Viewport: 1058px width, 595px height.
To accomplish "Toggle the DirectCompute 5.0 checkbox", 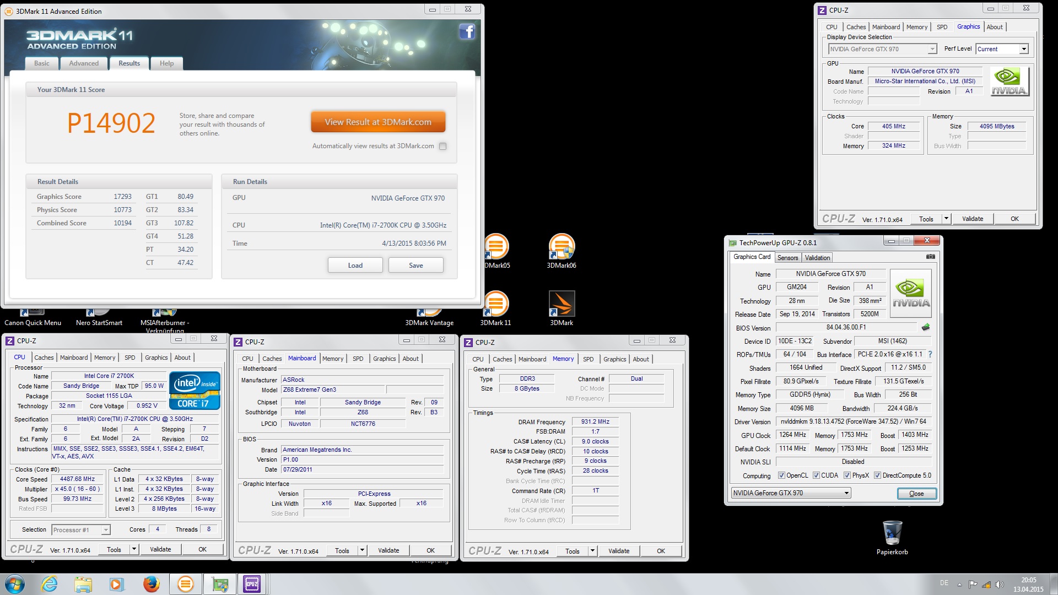I will click(877, 475).
